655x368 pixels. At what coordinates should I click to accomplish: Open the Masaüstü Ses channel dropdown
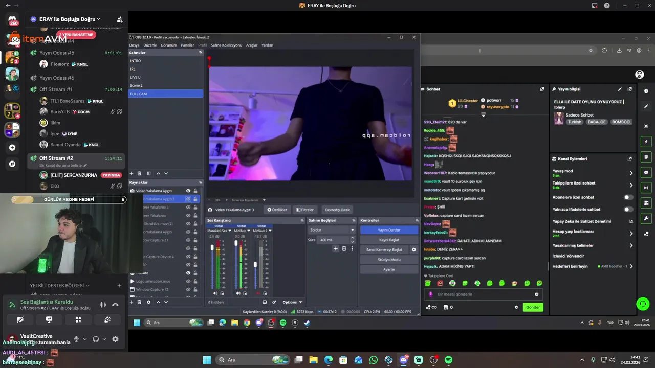point(229,231)
